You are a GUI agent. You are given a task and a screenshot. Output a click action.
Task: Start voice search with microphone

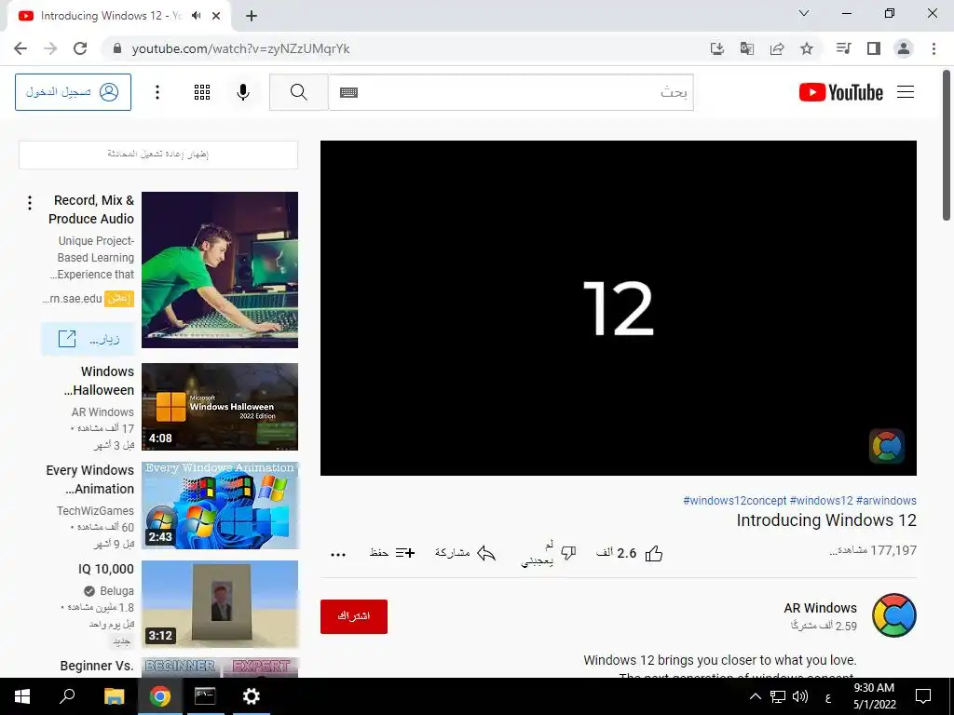point(243,92)
